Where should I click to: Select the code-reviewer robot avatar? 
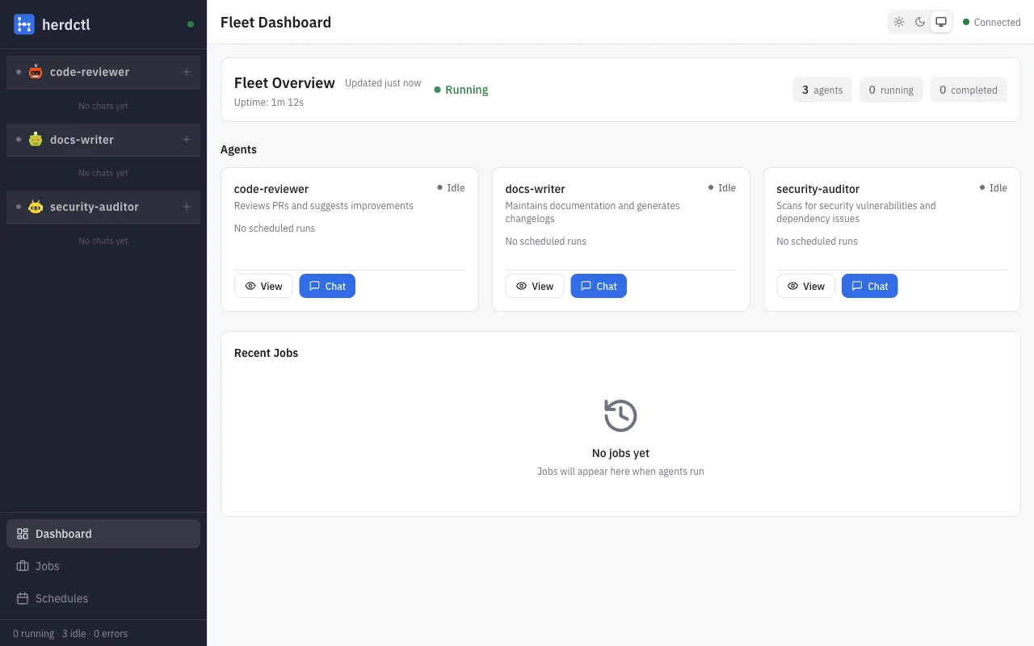[x=36, y=71]
